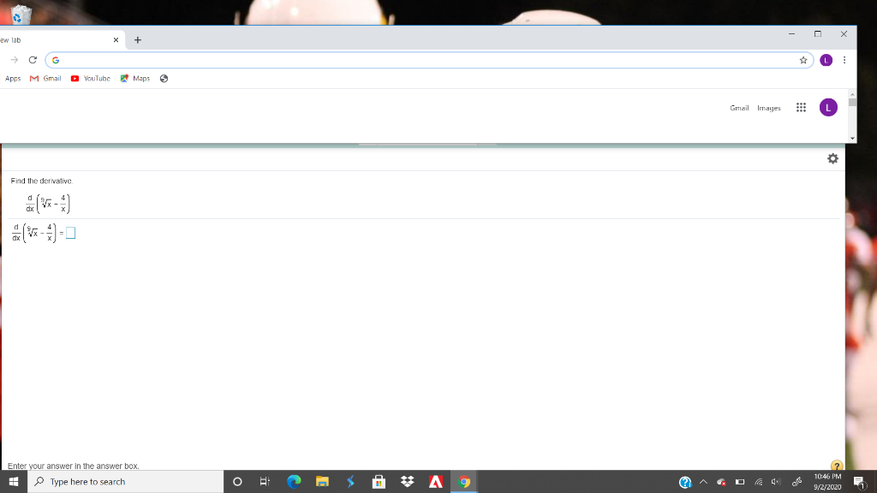Open Task View from the taskbar

click(265, 481)
